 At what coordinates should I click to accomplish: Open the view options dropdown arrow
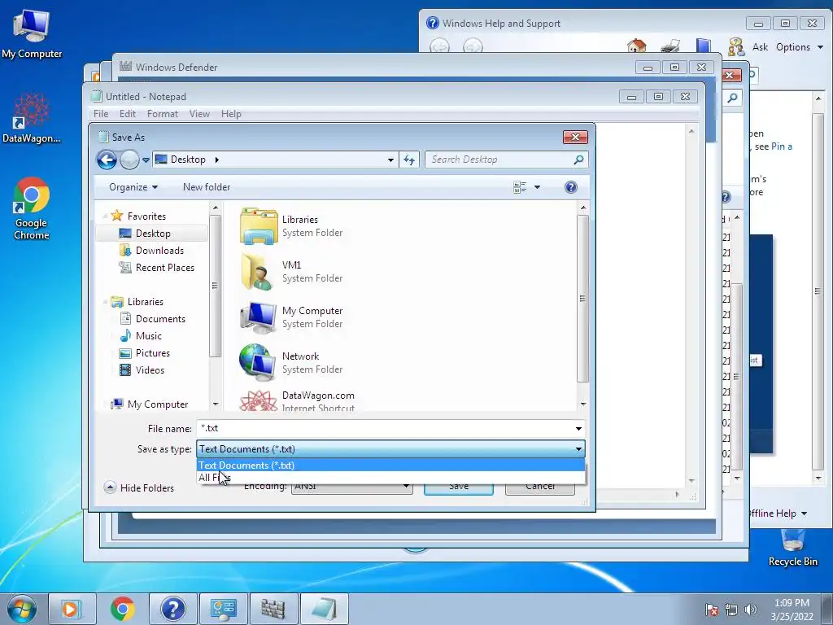coord(537,187)
